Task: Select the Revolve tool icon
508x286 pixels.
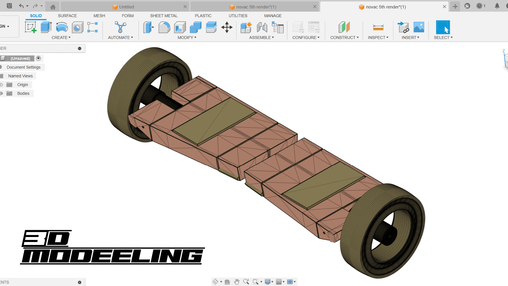Action: (62, 27)
